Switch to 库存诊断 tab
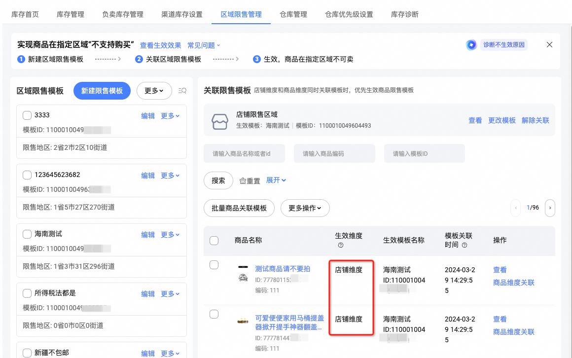 coord(404,14)
